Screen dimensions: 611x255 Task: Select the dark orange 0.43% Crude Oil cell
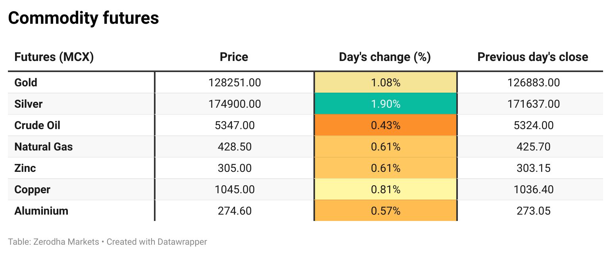pyautogui.click(x=385, y=126)
